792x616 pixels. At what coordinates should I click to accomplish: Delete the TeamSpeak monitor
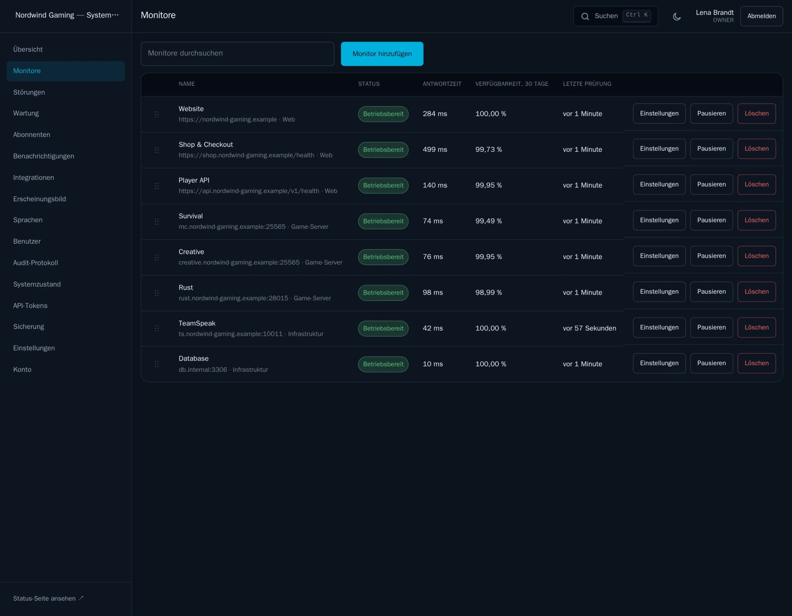pyautogui.click(x=757, y=328)
